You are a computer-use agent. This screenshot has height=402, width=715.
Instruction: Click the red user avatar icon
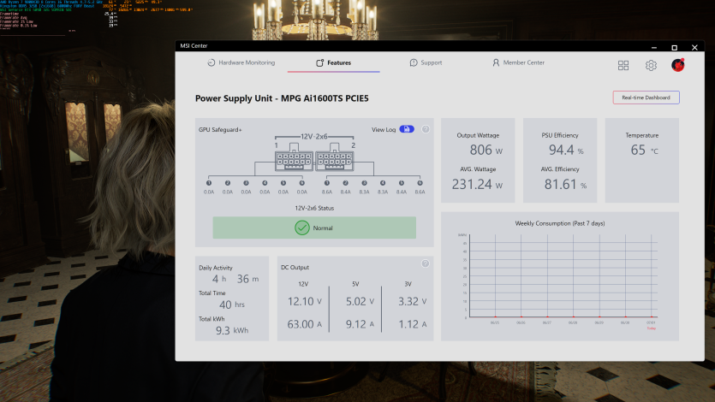(678, 65)
